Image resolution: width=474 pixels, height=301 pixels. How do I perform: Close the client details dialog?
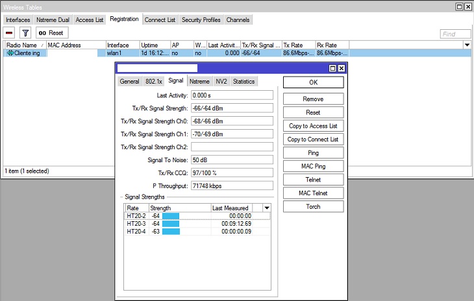tap(342, 68)
